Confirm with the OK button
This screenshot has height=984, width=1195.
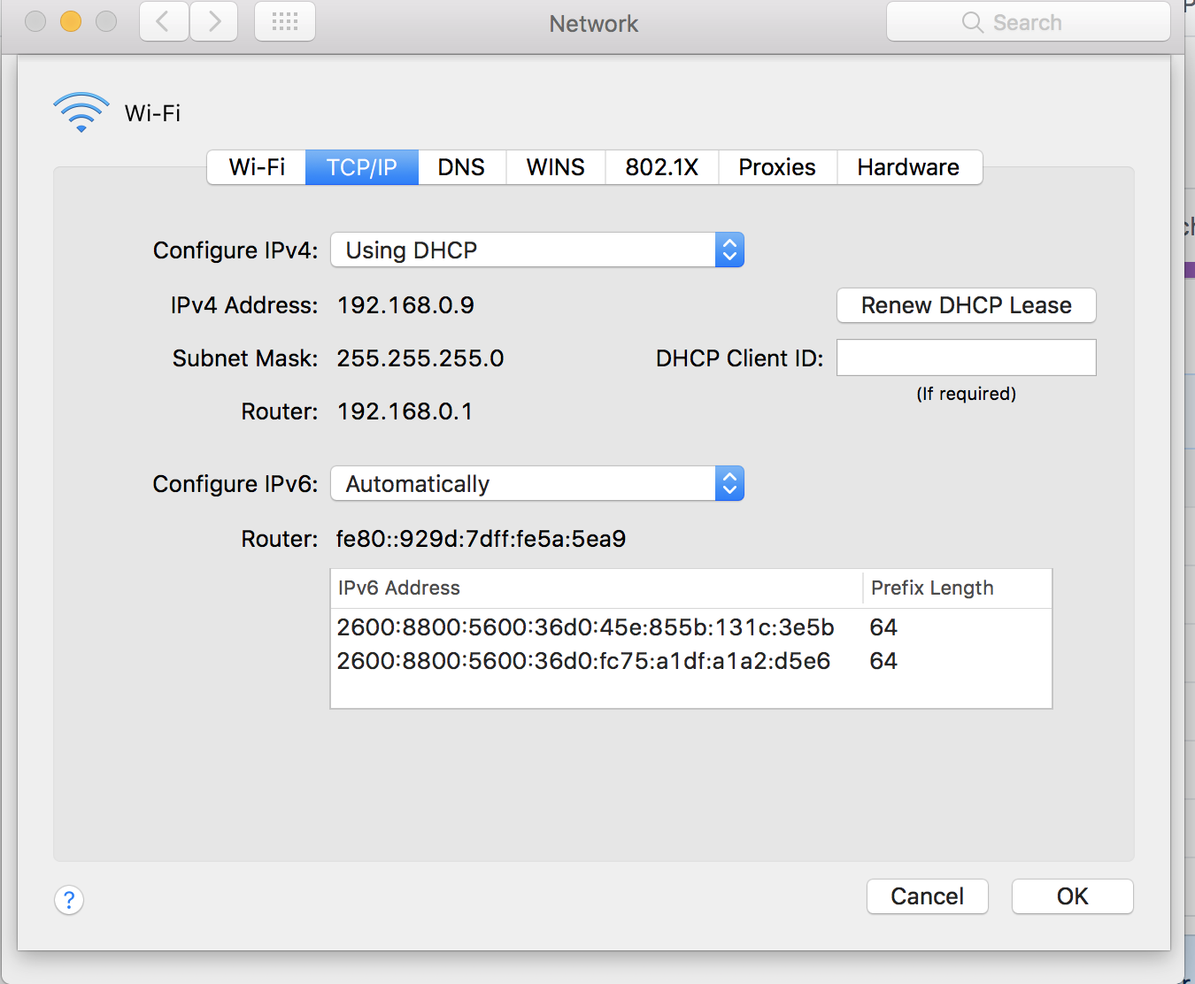1073,896
